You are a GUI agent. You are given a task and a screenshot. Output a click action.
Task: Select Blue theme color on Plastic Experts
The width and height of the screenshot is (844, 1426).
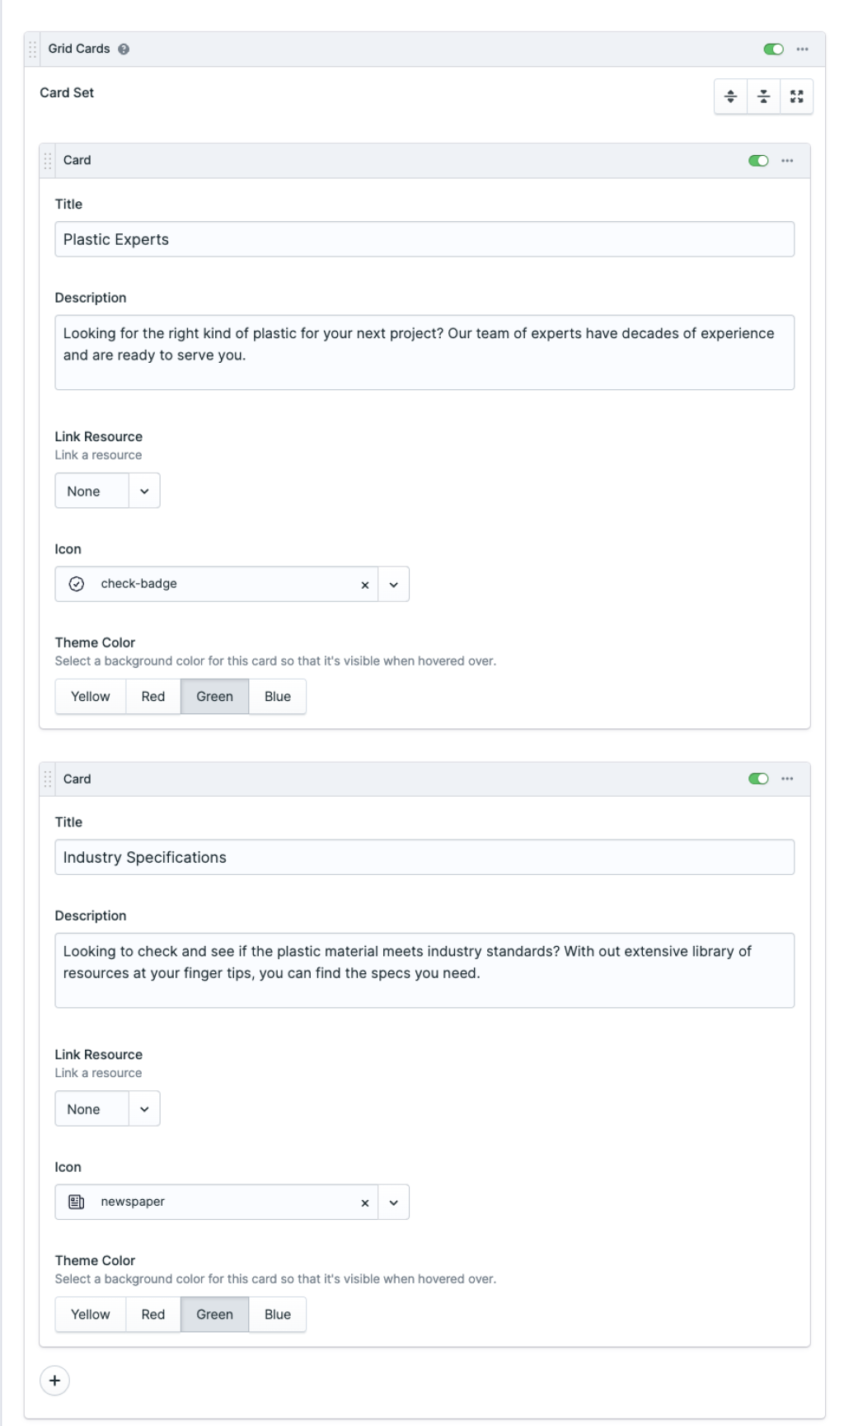[x=277, y=696]
